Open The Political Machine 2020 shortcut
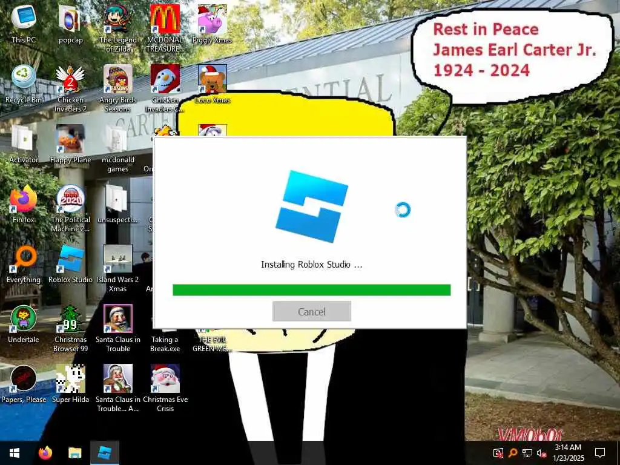 (x=70, y=209)
